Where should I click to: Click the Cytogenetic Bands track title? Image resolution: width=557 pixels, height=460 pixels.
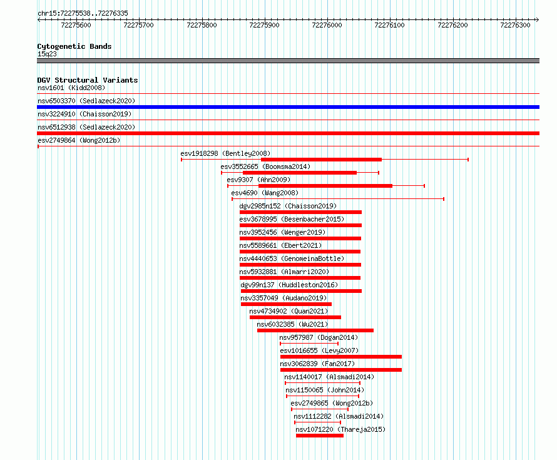click(74, 46)
